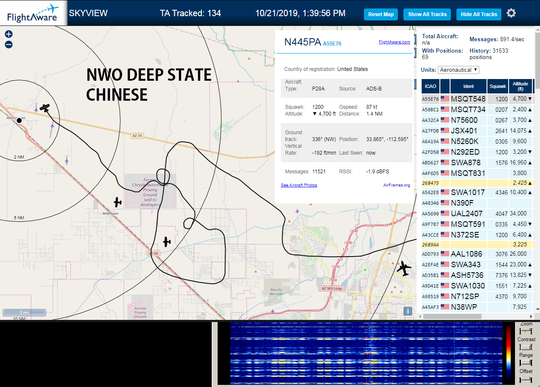Reset the map view
540x387 pixels.
(x=381, y=14)
